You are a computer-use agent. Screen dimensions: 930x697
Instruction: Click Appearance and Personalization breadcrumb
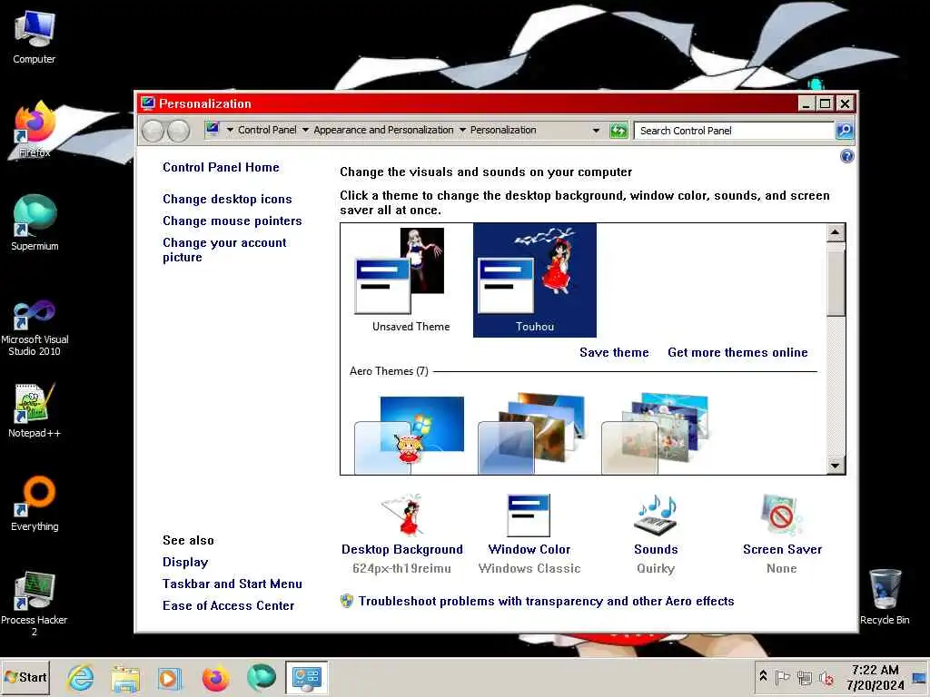click(x=383, y=130)
